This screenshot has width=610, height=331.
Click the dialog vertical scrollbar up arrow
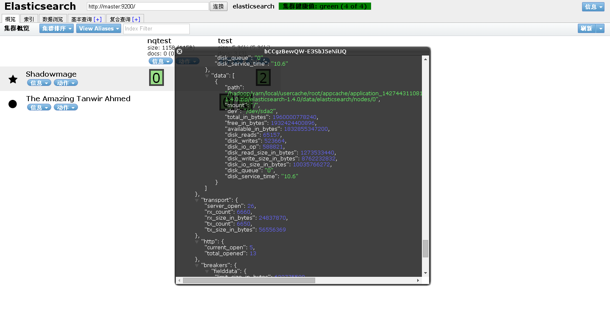[x=426, y=59]
